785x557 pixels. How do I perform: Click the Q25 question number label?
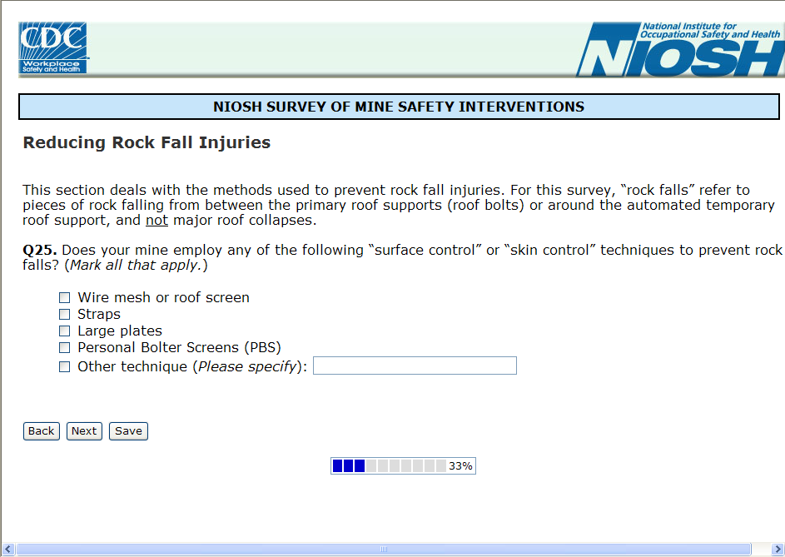point(40,250)
